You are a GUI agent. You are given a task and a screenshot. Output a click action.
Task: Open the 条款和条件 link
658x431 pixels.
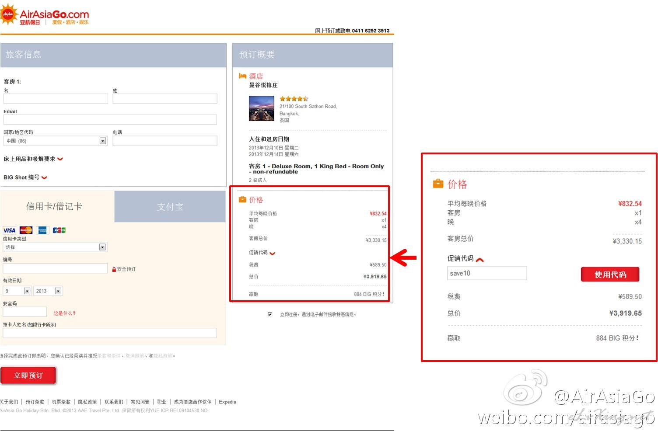pyautogui.click(x=109, y=356)
